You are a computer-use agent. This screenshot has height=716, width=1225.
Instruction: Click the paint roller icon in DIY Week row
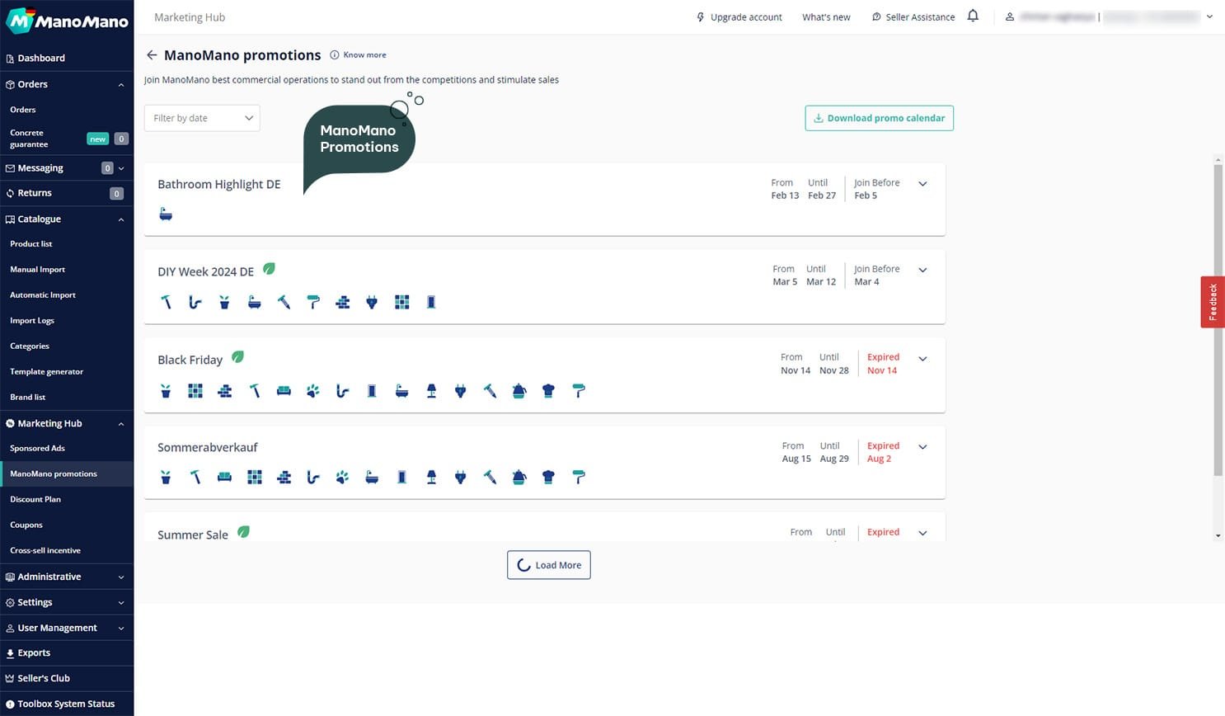pyautogui.click(x=313, y=303)
